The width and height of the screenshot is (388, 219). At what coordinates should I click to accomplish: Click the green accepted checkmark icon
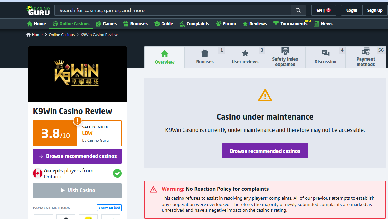[117, 173]
